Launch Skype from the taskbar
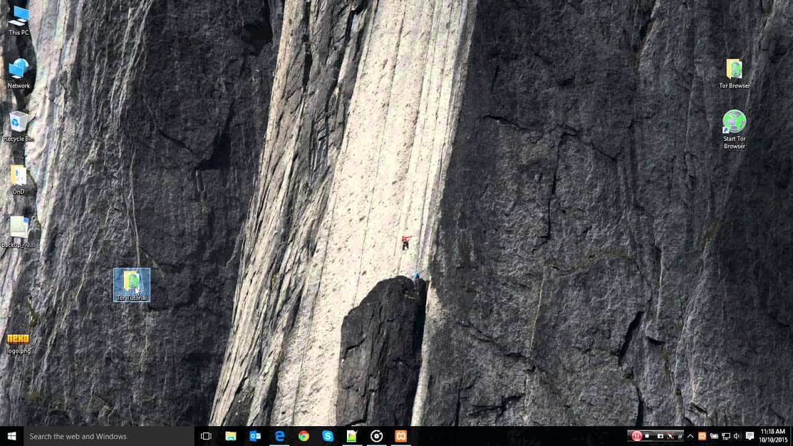This screenshot has width=793, height=446. (x=328, y=436)
